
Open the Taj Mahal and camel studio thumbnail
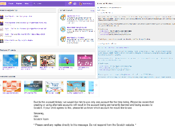pyautogui.click(x=76, y=86)
